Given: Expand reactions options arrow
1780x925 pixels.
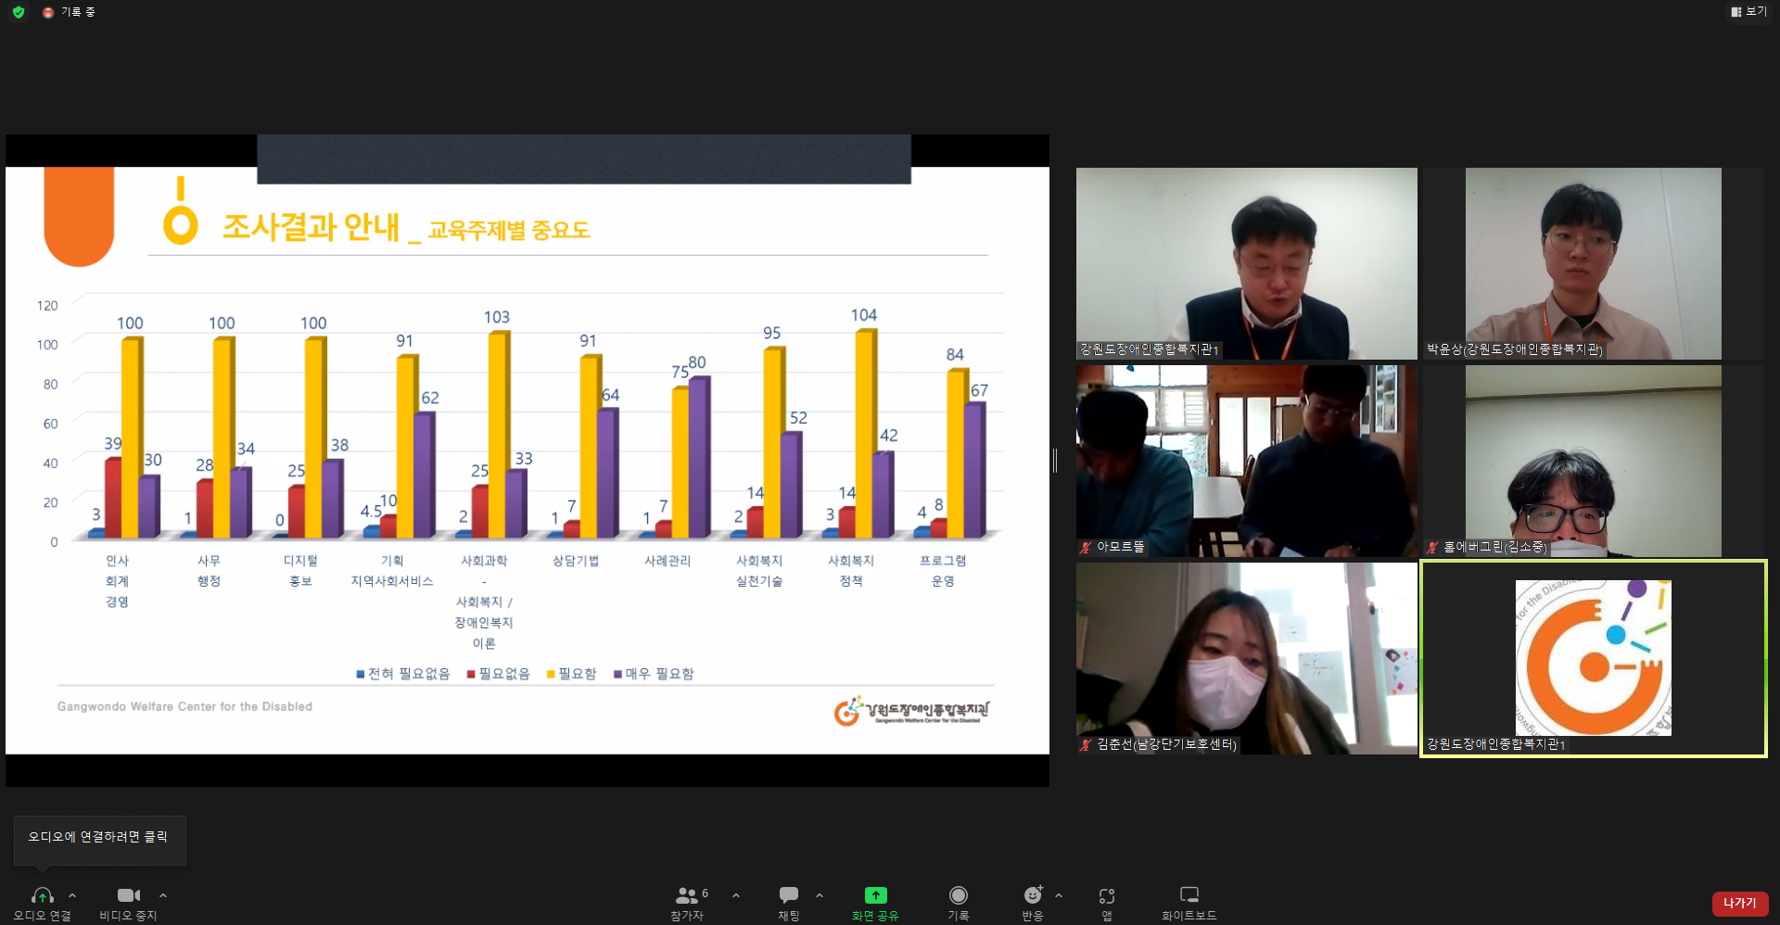Looking at the screenshot, I should coord(1059,895).
